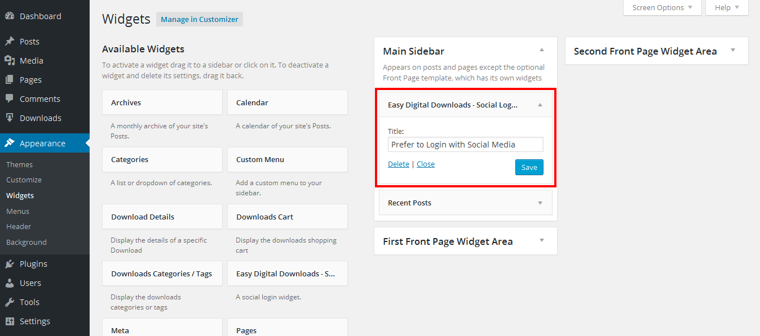This screenshot has width=760, height=336.
Task: Expand the Second Front Page Widget Area
Action: tap(732, 51)
